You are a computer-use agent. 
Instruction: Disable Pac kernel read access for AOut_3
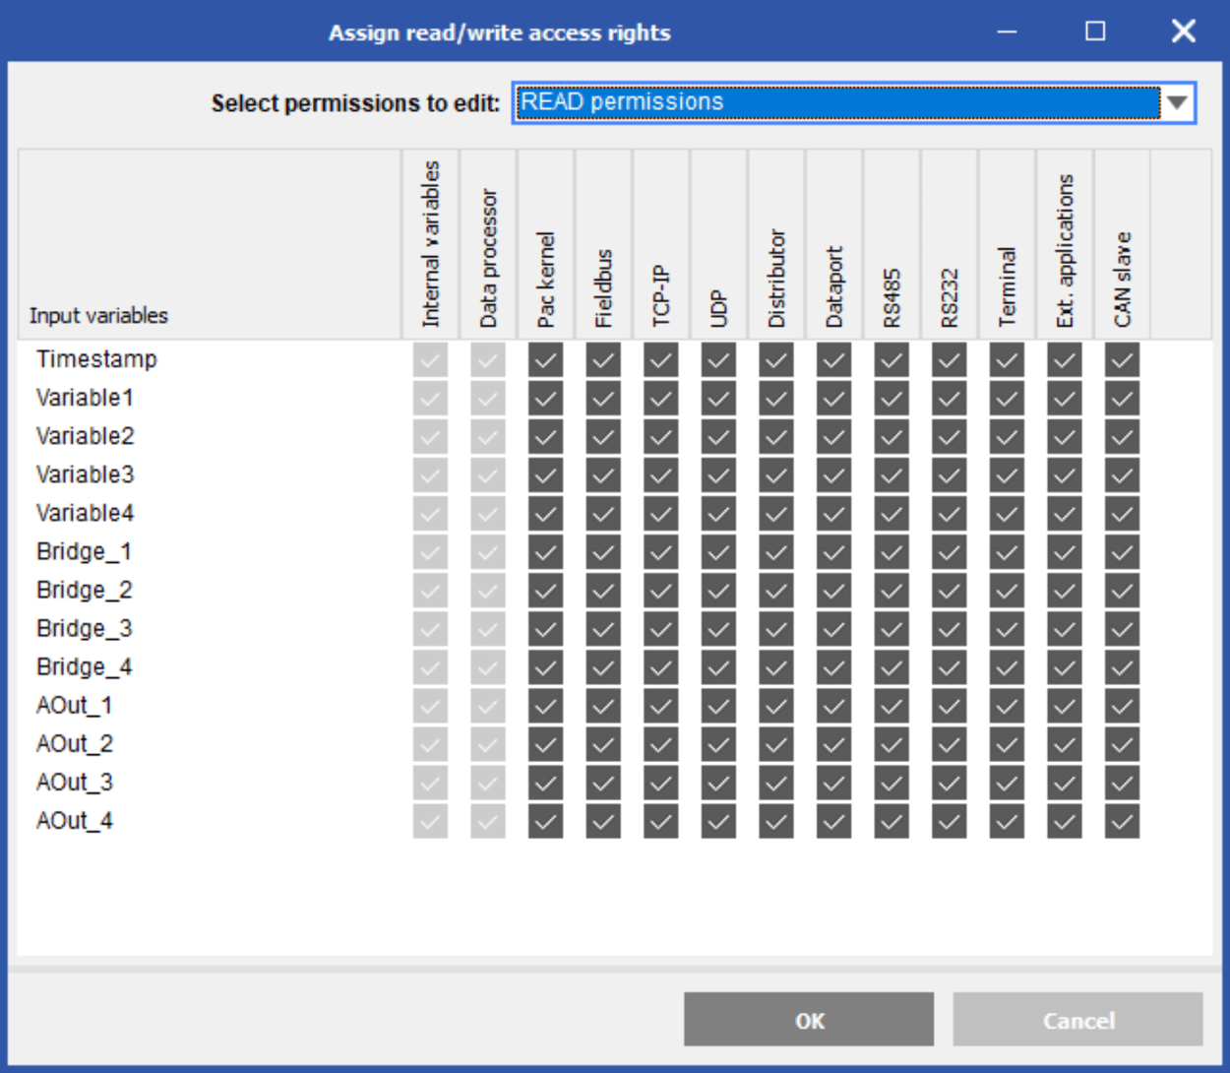tap(545, 782)
